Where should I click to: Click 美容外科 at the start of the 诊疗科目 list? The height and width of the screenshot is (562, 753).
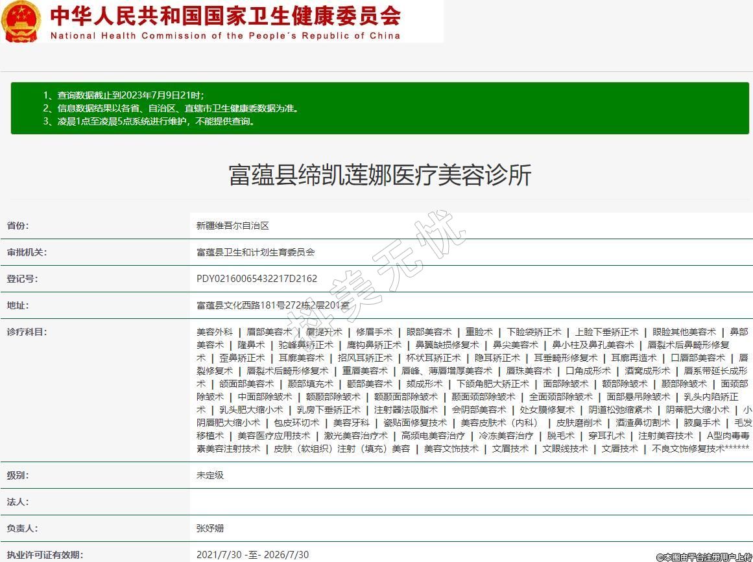point(214,332)
